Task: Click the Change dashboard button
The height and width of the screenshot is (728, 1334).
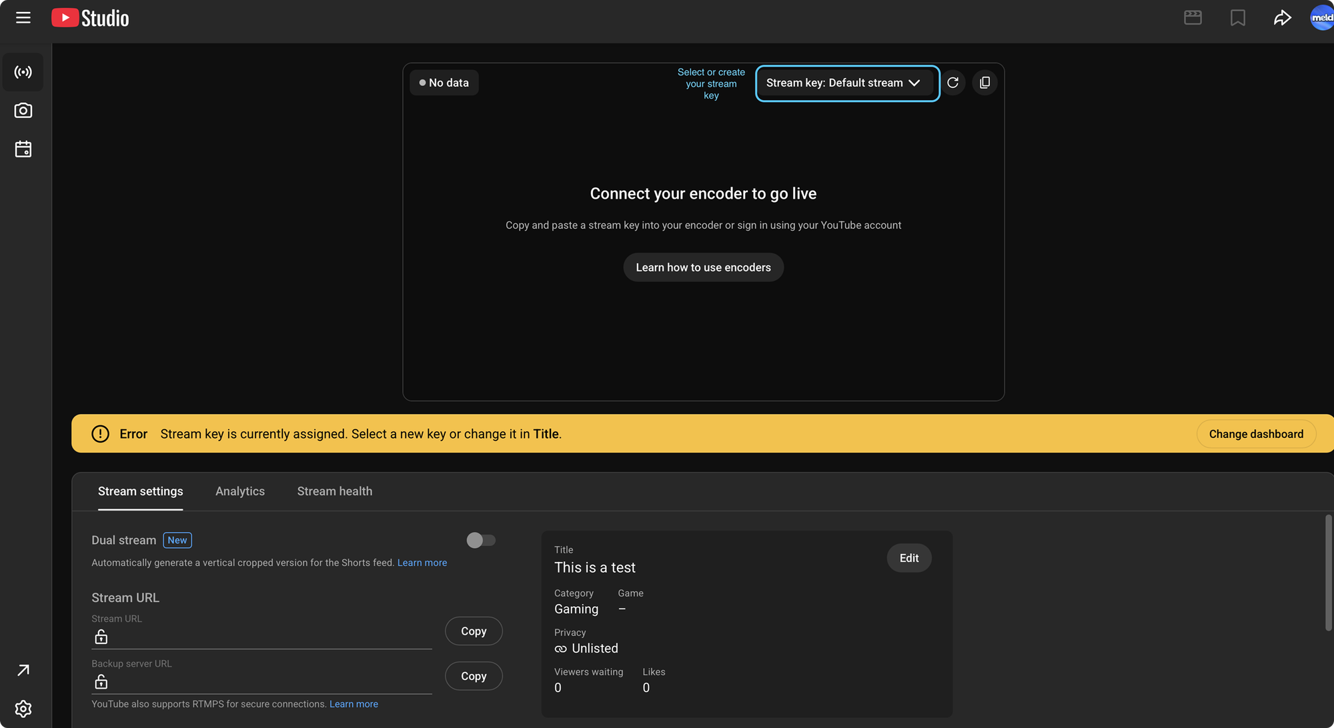Action: 1256,434
